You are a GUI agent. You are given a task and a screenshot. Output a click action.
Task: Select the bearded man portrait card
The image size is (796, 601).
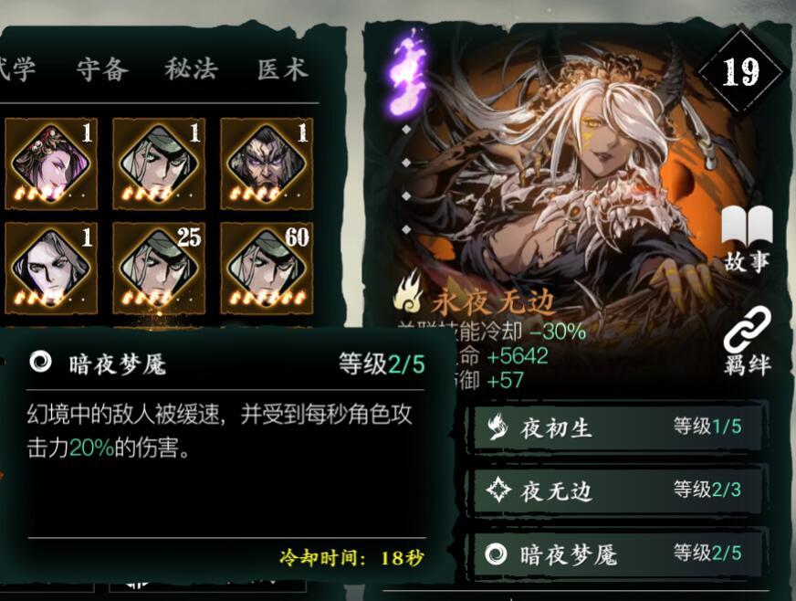tap(267, 163)
